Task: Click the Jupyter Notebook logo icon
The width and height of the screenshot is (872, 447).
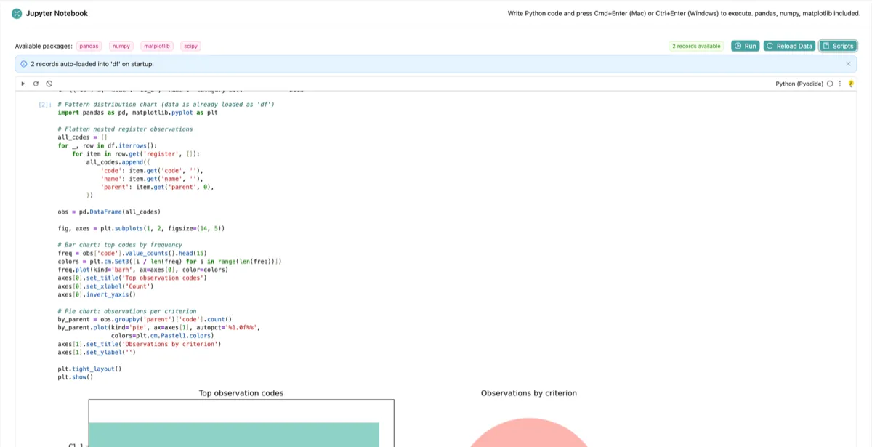Action: tap(17, 14)
